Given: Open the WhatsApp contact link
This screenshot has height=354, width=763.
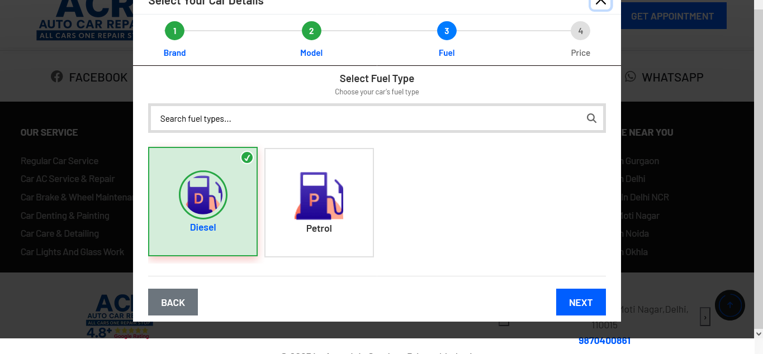Looking at the screenshot, I should (664, 77).
